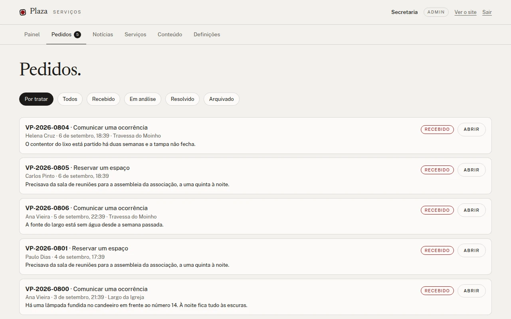This screenshot has height=319, width=511.
Task: Open order VP-2026-0804 with Abrir
Action: point(471,130)
